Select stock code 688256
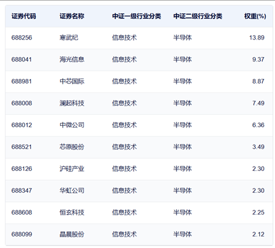This screenshot has width=275, height=248. click(22, 38)
